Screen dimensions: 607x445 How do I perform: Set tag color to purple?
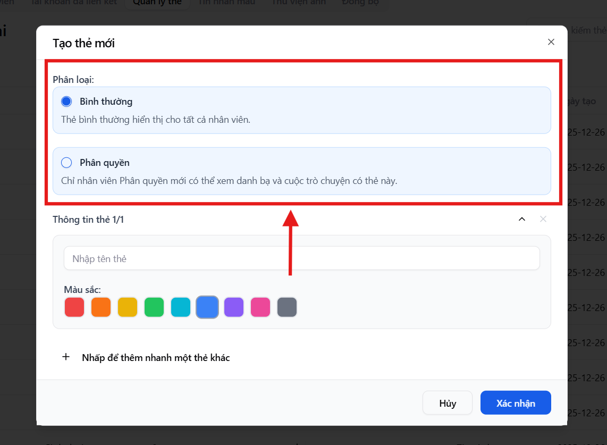point(234,307)
